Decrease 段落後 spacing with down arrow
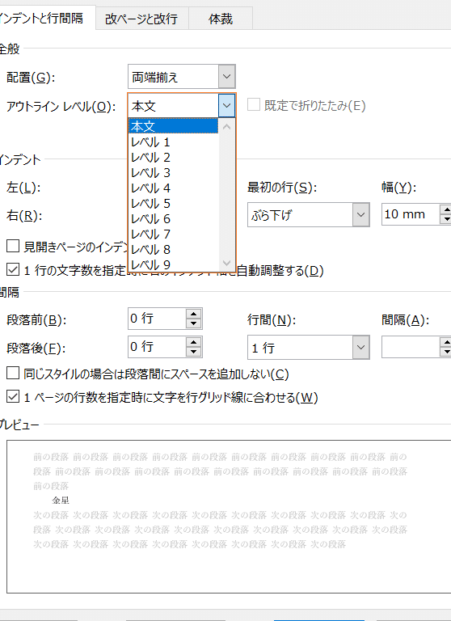The width and height of the screenshot is (451, 621). click(x=194, y=352)
